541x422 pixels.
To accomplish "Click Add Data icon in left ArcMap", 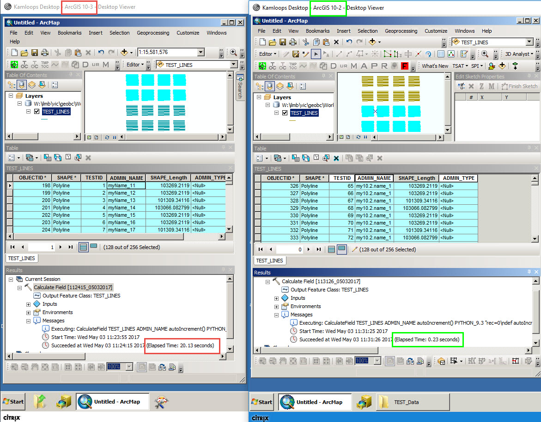I will 125,53.
